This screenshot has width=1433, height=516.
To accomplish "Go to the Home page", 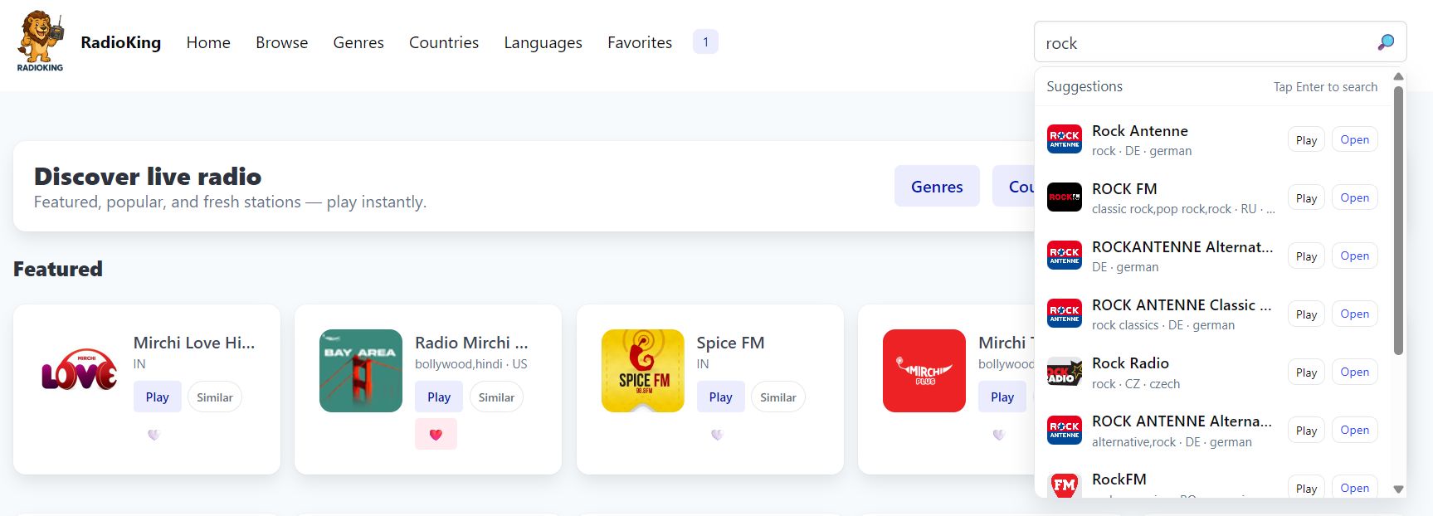I will pyautogui.click(x=208, y=42).
